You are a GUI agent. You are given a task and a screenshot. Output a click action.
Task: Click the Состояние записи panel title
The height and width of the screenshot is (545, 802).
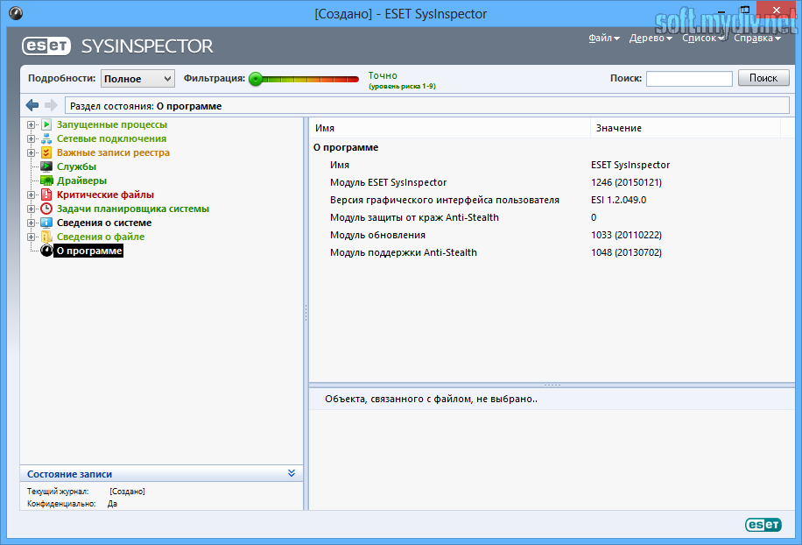click(69, 474)
